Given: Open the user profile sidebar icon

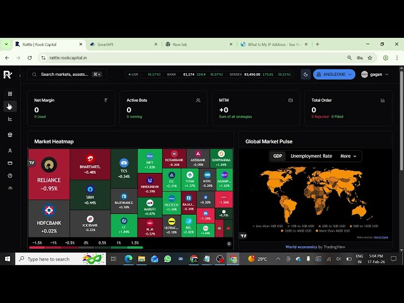Looking at the screenshot, I should tap(10, 150).
